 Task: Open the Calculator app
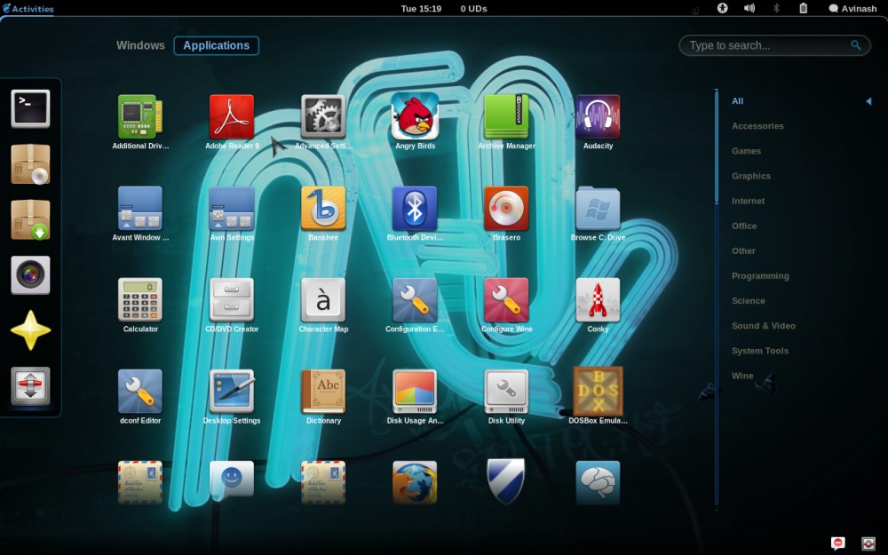pyautogui.click(x=140, y=300)
